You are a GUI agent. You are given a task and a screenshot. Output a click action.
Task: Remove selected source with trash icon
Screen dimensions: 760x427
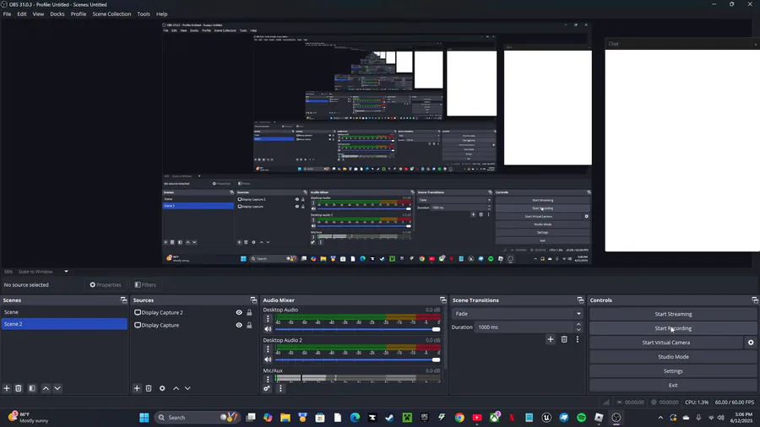[x=149, y=388]
